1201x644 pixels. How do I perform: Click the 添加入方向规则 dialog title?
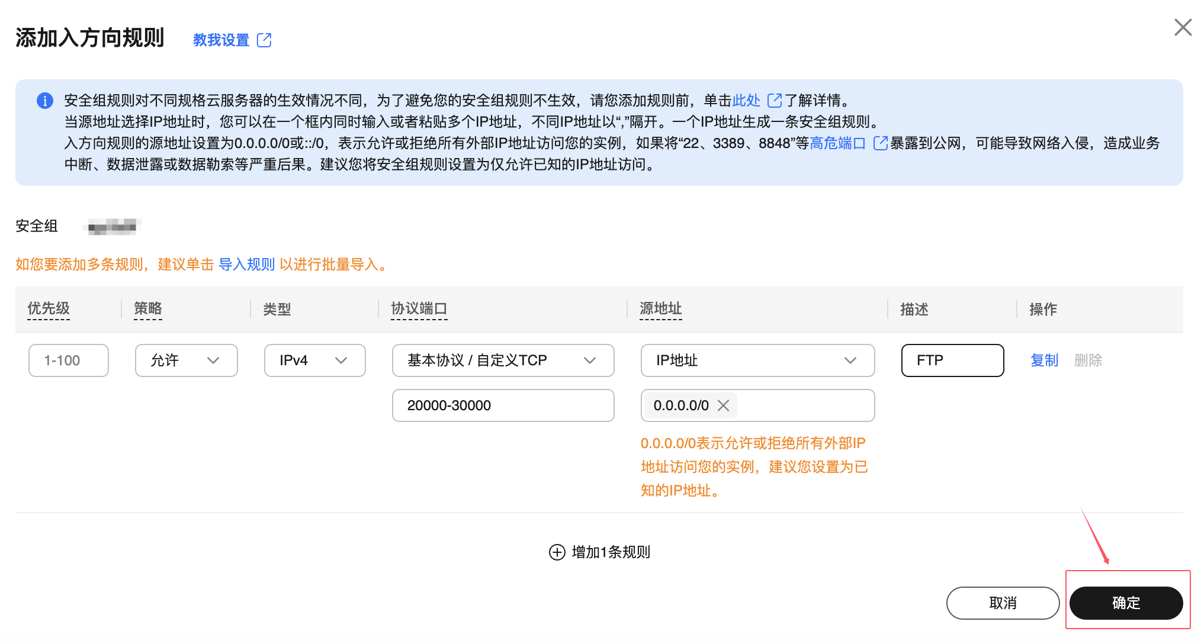[90, 38]
